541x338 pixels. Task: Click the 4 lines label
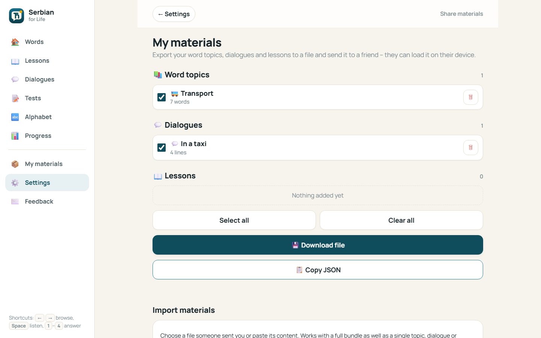pyautogui.click(x=178, y=152)
